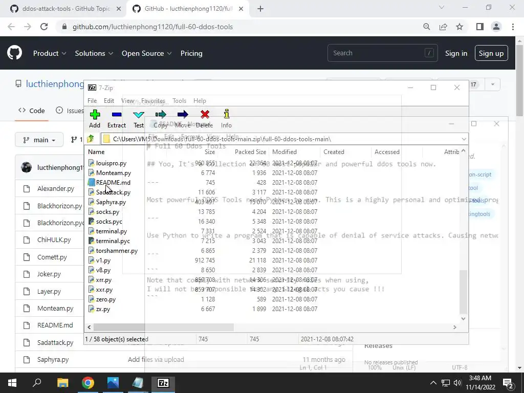The image size is (524, 393).
Task: Open 7-Zip Tools menu
Action: pos(180,101)
